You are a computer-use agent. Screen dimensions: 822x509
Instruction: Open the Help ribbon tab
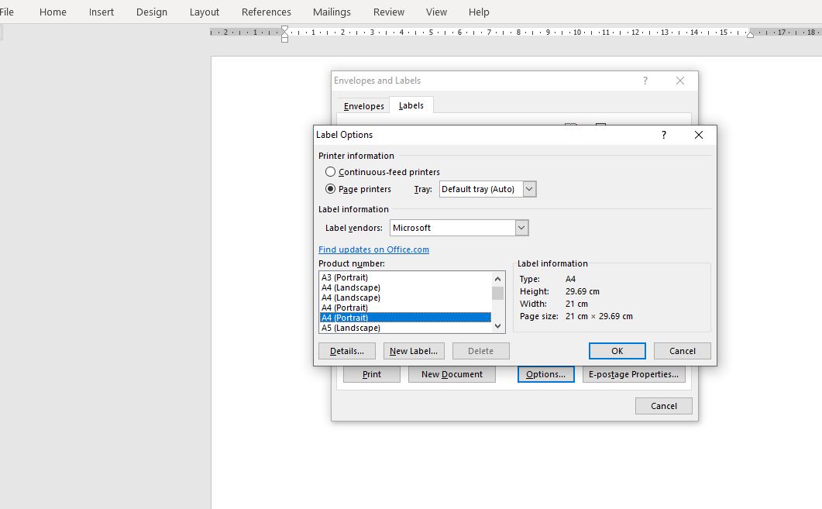479,12
